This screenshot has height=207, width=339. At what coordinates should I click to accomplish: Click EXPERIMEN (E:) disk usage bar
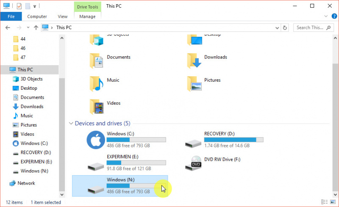(136, 163)
